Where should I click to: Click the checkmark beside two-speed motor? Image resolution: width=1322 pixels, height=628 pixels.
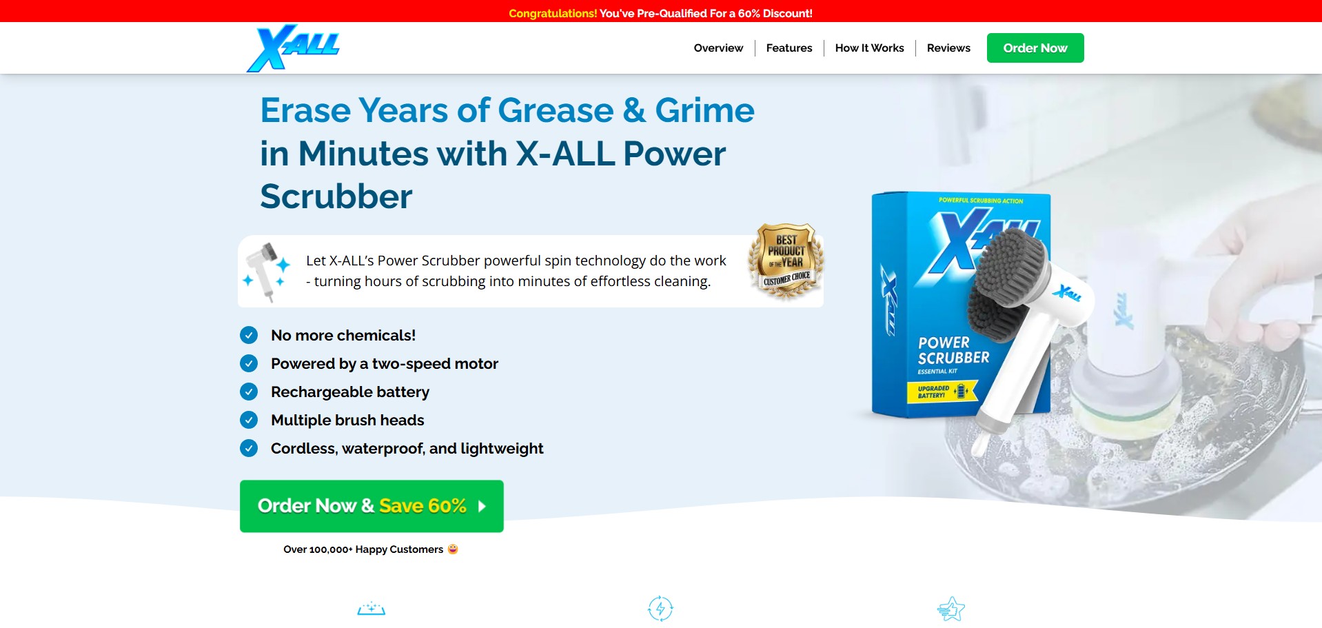(249, 363)
